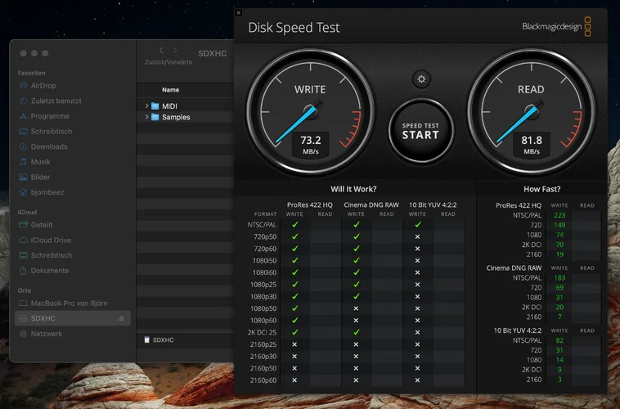Eject the SDXHC volume in sidebar
620x409 pixels.
point(122,318)
